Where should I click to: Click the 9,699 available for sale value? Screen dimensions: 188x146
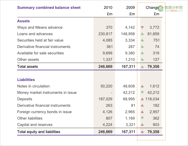coord(107,53)
